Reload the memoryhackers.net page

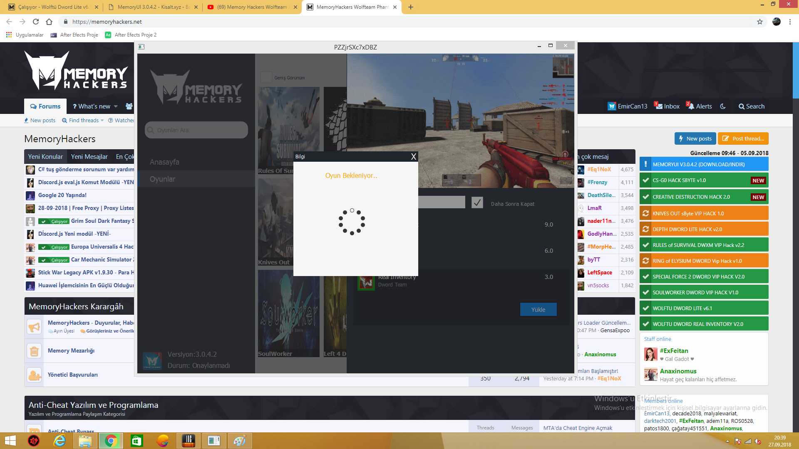(36, 22)
